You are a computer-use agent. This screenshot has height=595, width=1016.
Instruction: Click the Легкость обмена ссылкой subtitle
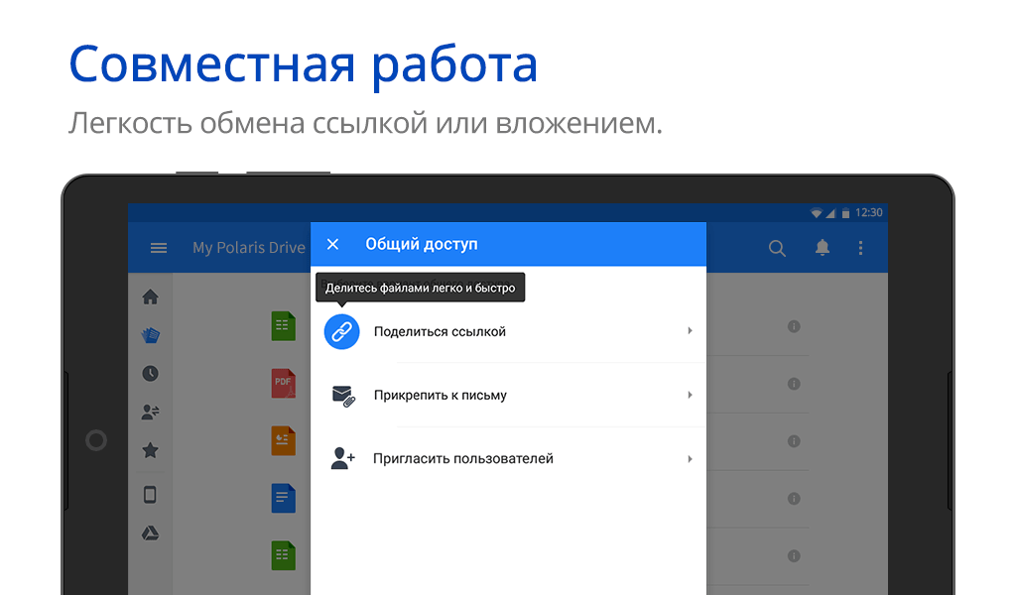coord(365,123)
